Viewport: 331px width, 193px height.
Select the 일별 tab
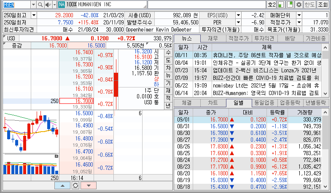(x=239, y=103)
